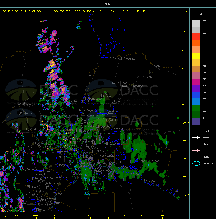
Task: Select the magenta swatch between 42 and 39
Action: point(196,82)
